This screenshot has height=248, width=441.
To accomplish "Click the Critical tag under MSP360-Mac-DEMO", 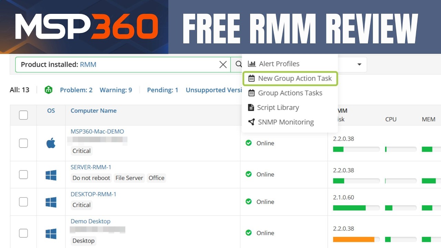I will point(81,151).
